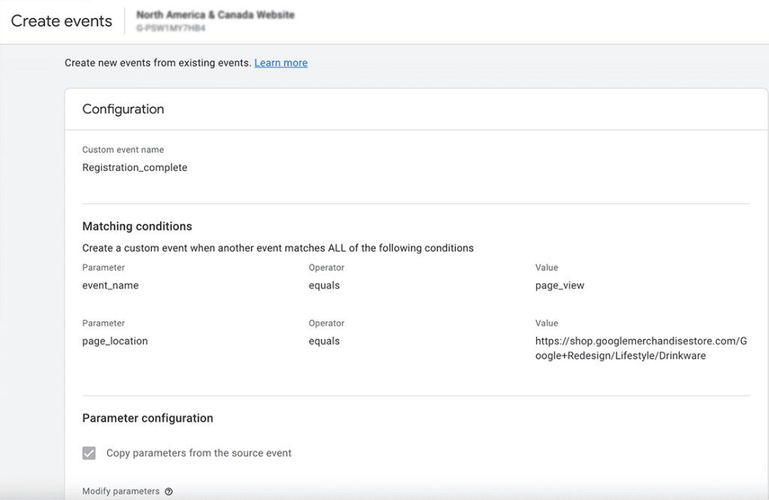This screenshot has height=500, width=769.
Task: Click the Copy parameters from the source event label
Action: [199, 453]
